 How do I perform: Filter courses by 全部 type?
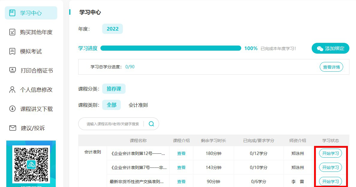(x=111, y=105)
